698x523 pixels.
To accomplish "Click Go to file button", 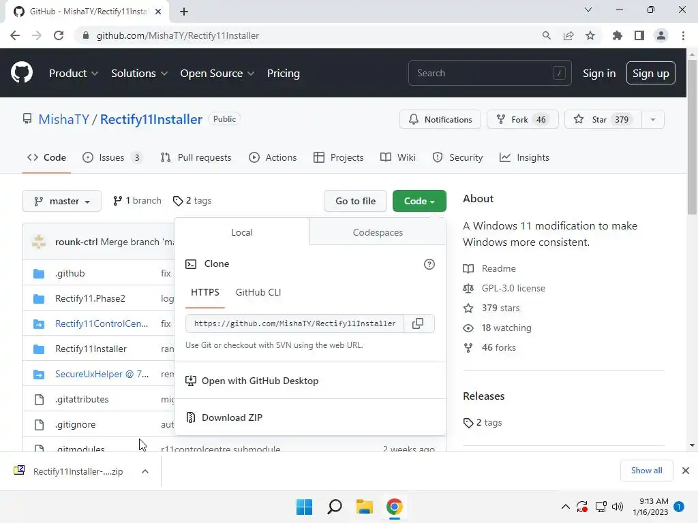I will pos(355,201).
